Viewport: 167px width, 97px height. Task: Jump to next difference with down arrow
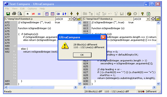point(71,14)
